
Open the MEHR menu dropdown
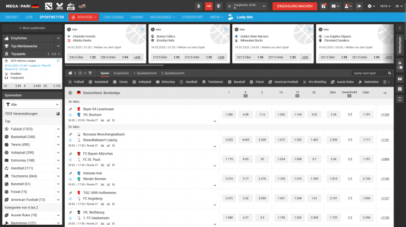(x=216, y=17)
